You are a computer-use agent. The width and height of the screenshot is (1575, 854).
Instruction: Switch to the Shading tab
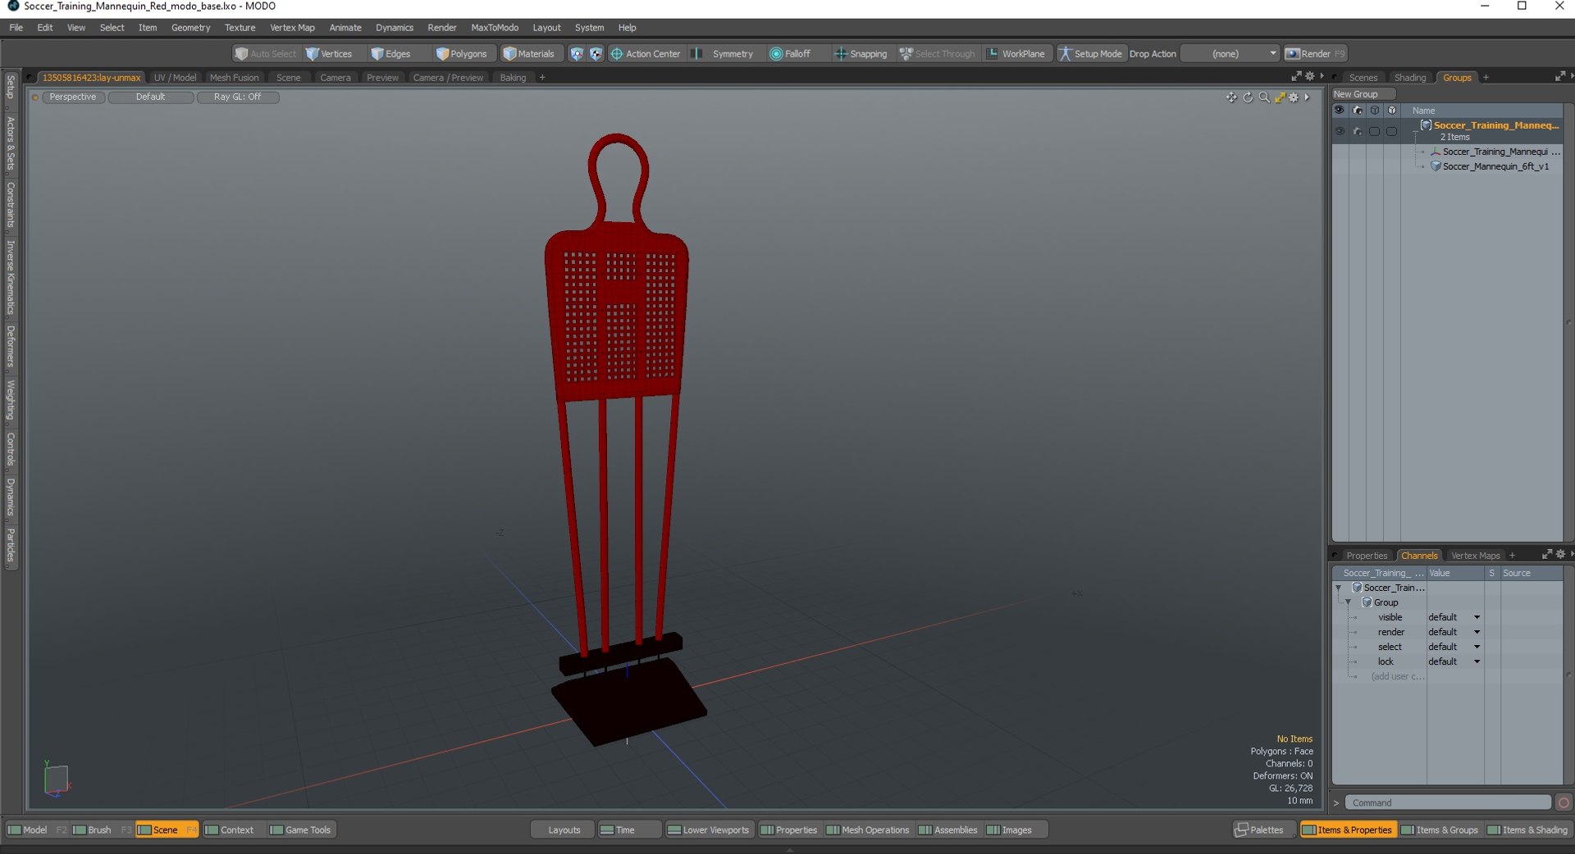(1410, 78)
